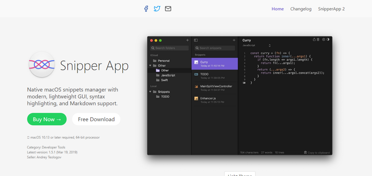This screenshot has height=176, width=372.
Task: Click the Curry title above code
Action: (246, 40)
